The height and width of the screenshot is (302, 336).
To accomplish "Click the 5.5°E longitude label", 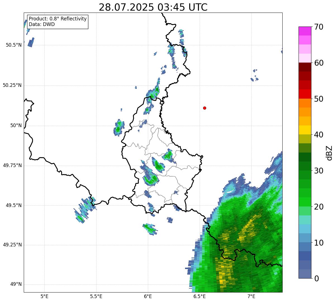I will tap(96, 296).
